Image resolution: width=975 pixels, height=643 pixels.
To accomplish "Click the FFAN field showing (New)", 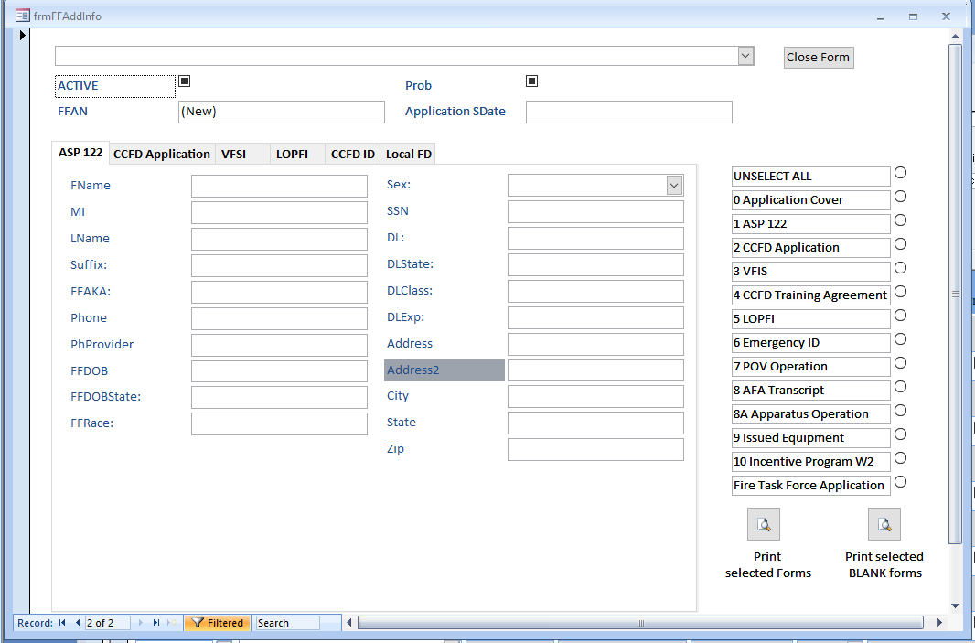I will [x=282, y=112].
